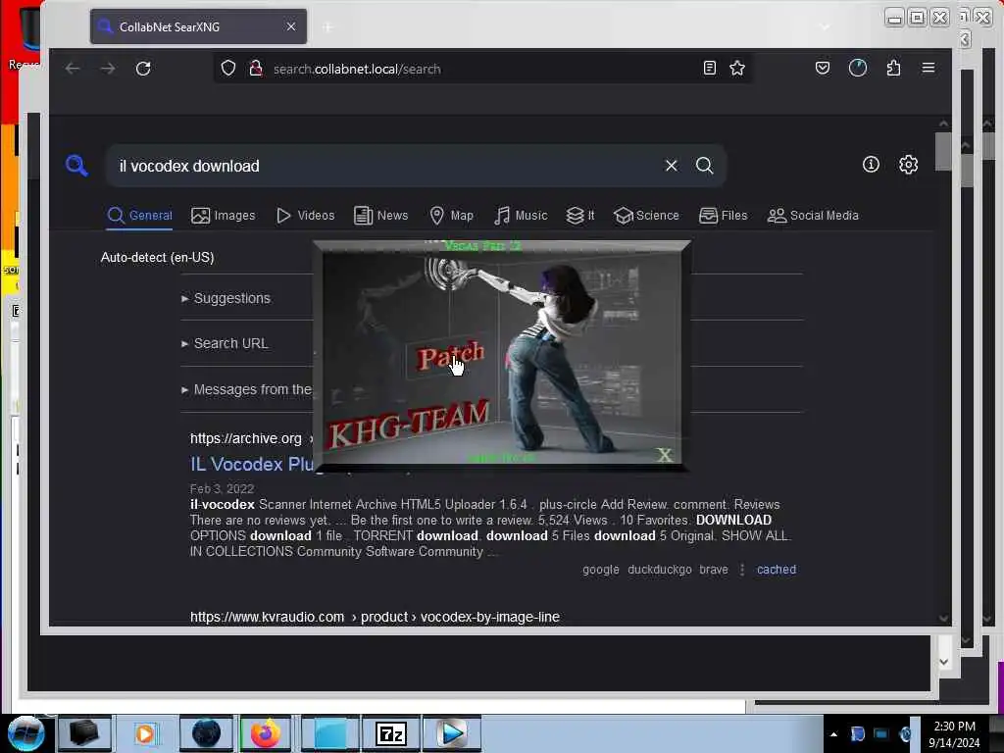The image size is (1004, 753).
Task: Open the tracking protection shield icon
Action: [227, 69]
